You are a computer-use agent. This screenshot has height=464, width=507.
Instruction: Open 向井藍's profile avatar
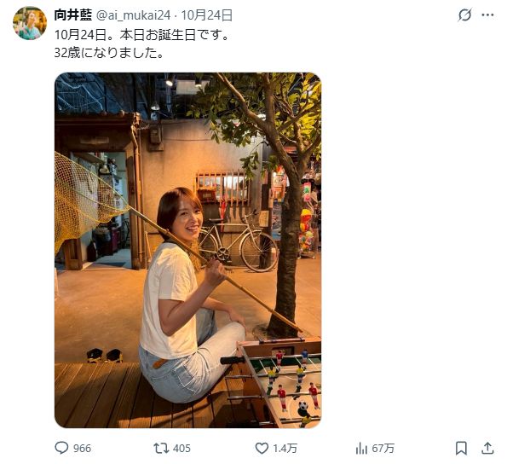[x=30, y=23]
